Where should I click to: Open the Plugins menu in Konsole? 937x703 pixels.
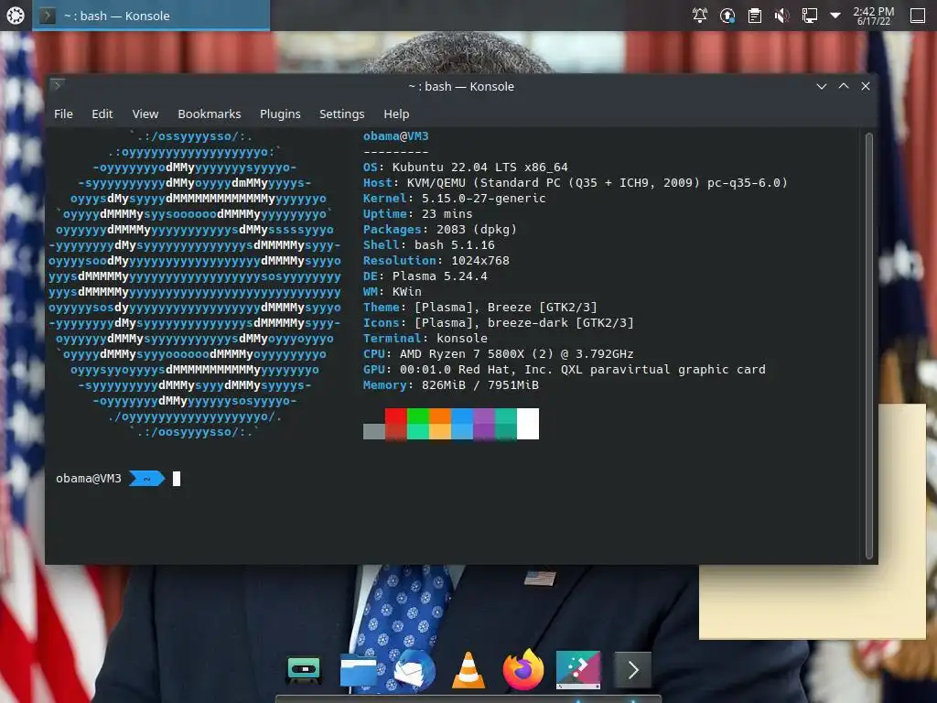pyautogui.click(x=280, y=114)
